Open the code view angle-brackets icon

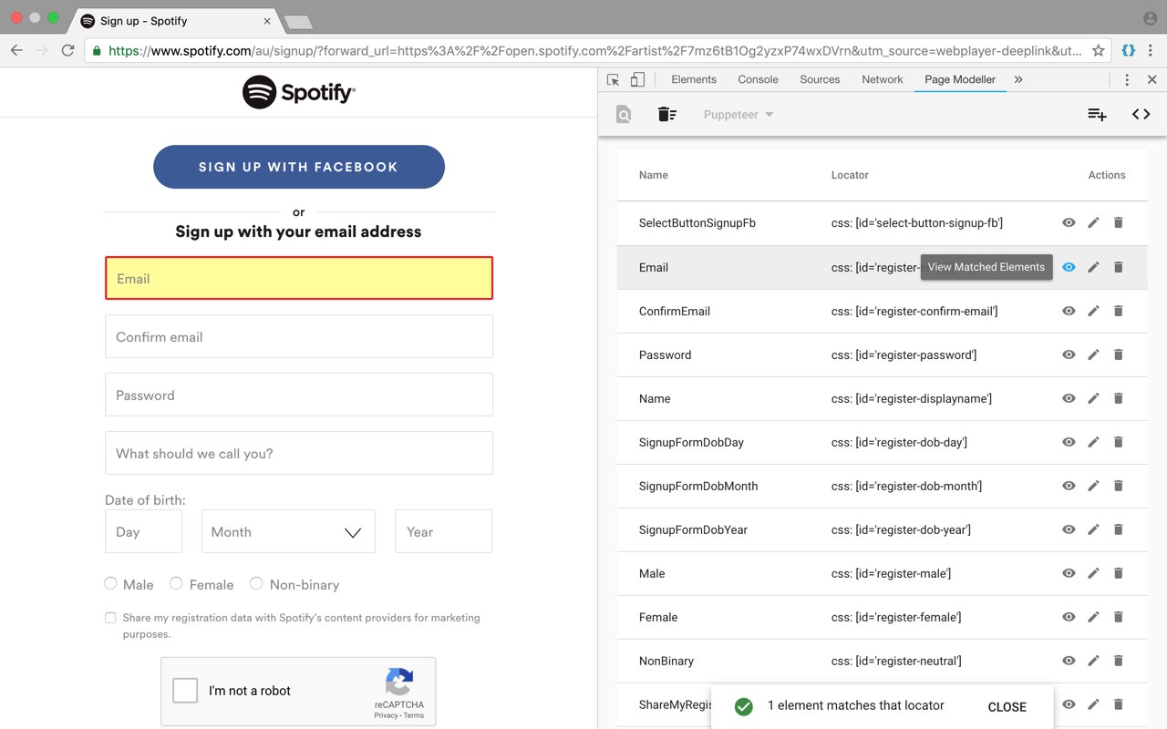pyautogui.click(x=1141, y=115)
